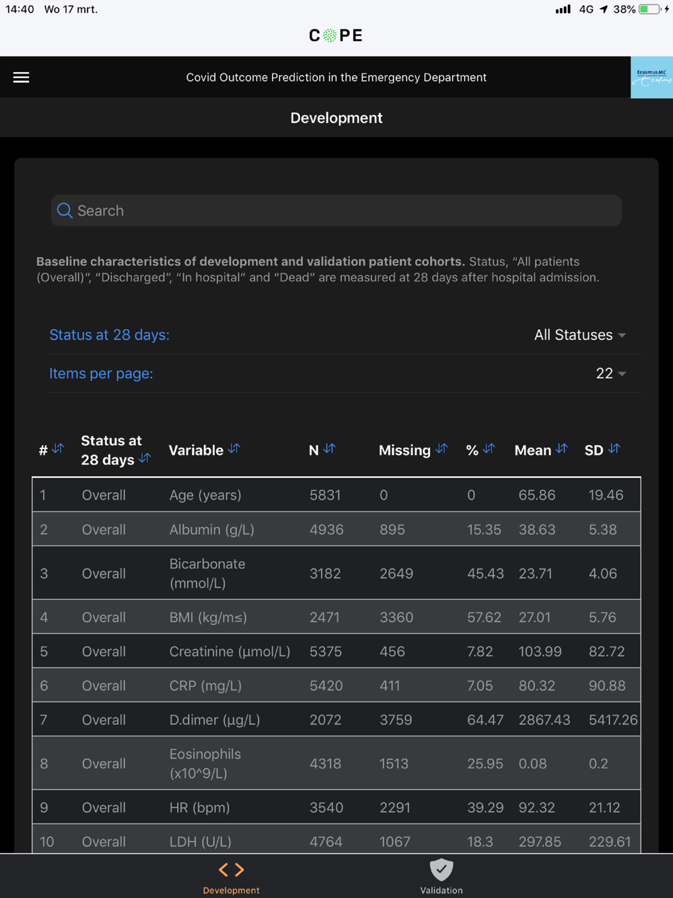Select the D.dimer table row
This screenshot has height=898, width=673.
click(x=336, y=720)
